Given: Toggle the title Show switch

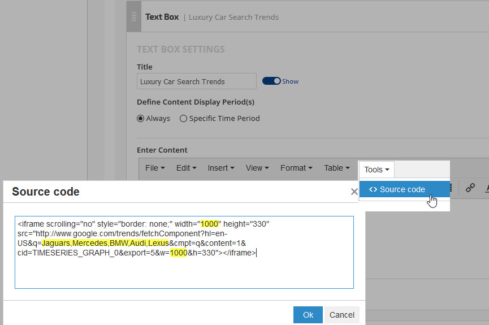Looking at the screenshot, I should (x=271, y=81).
